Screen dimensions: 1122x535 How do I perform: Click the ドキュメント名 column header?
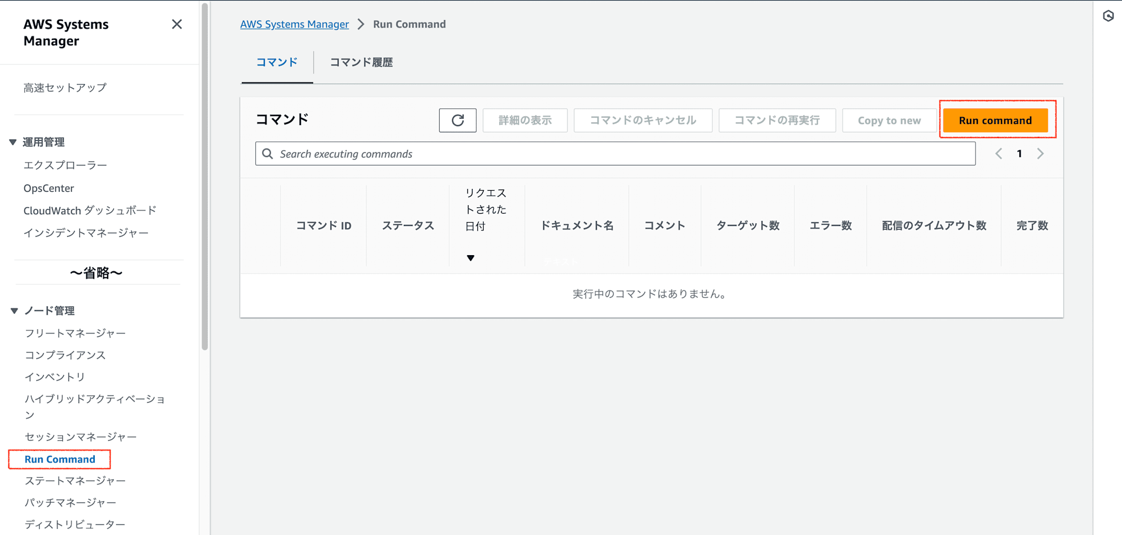coord(577,225)
